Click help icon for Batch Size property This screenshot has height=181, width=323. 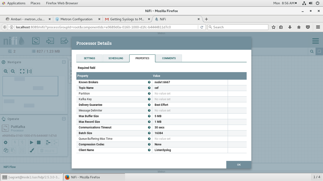[x=149, y=133]
